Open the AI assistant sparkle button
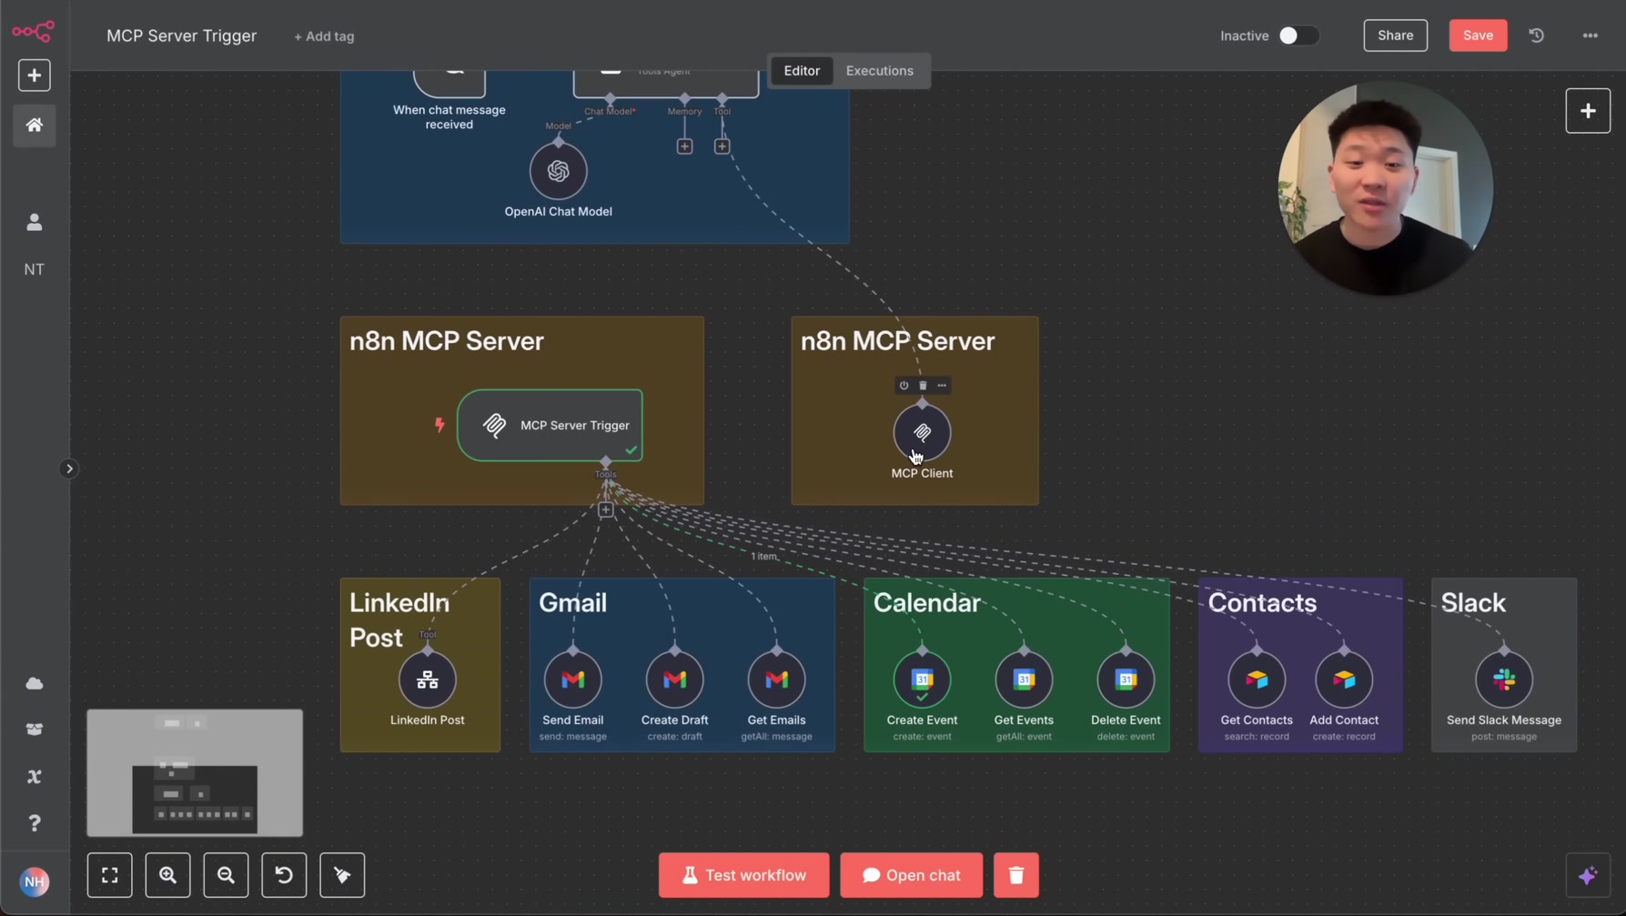This screenshot has height=916, width=1626. coord(1588,875)
